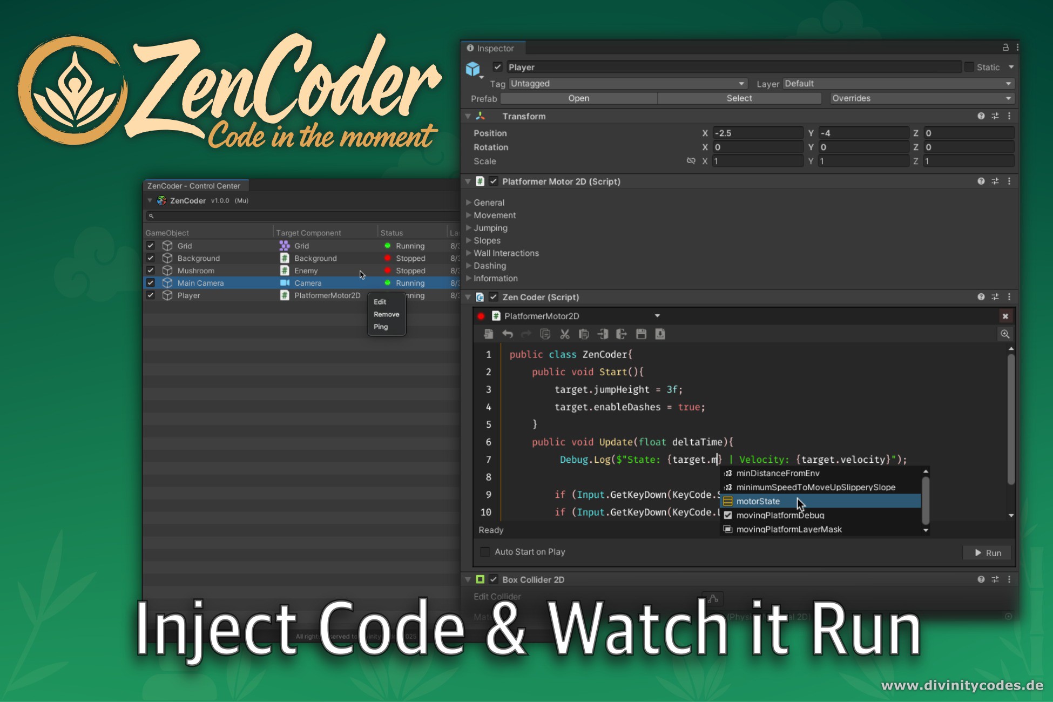Click the Run button
Viewport: 1053px width, 702px height.
tap(987, 552)
